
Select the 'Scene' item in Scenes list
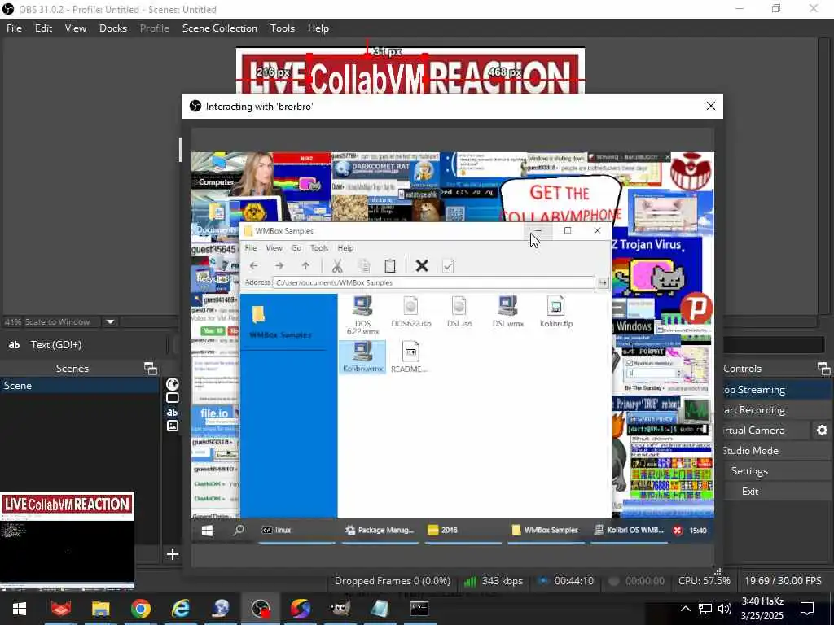click(80, 385)
